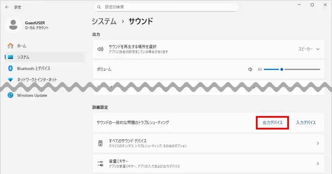The image size is (332, 174).
Task: Click in the 設定の検索 search field
Action: [x=166, y=7]
